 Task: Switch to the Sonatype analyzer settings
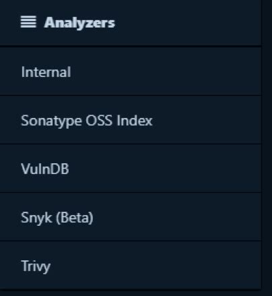(x=131, y=120)
